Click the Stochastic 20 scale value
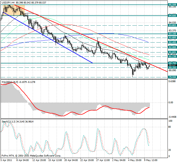This screenshot has height=162, width=177. coord(170,150)
